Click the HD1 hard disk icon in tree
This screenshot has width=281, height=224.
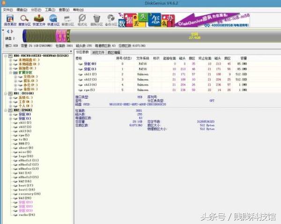pos(11,94)
